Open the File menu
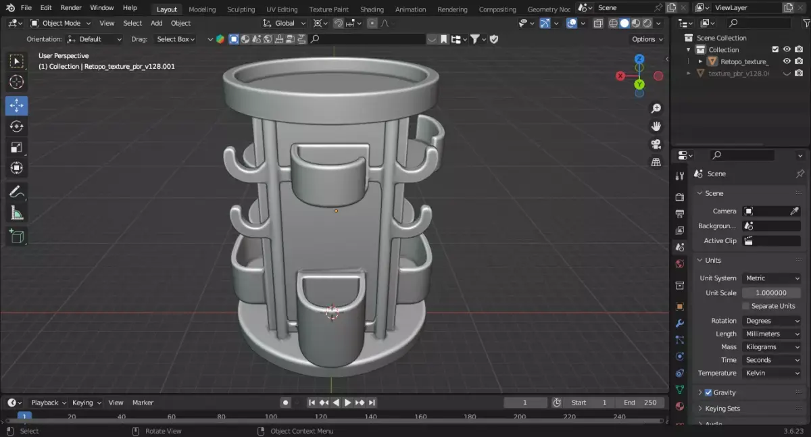This screenshot has height=437, width=811. coord(26,7)
